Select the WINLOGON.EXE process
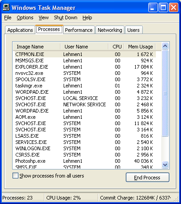Image resolution: width=181 pixels, height=204 pixels. click(85, 148)
